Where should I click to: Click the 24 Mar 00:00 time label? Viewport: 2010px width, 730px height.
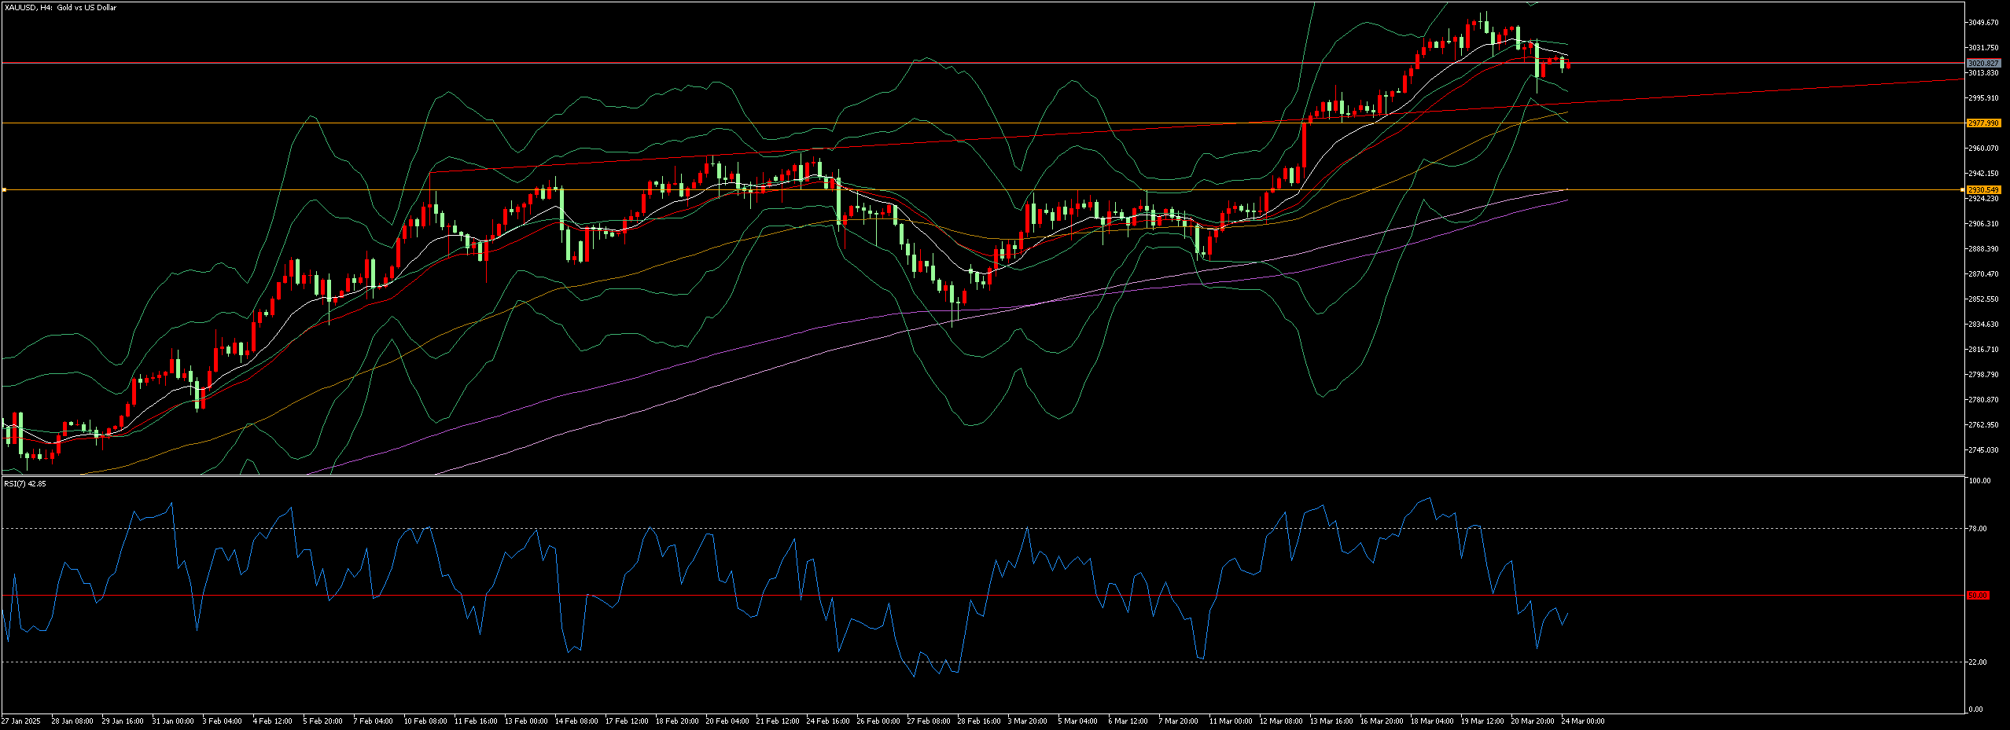pos(1582,721)
